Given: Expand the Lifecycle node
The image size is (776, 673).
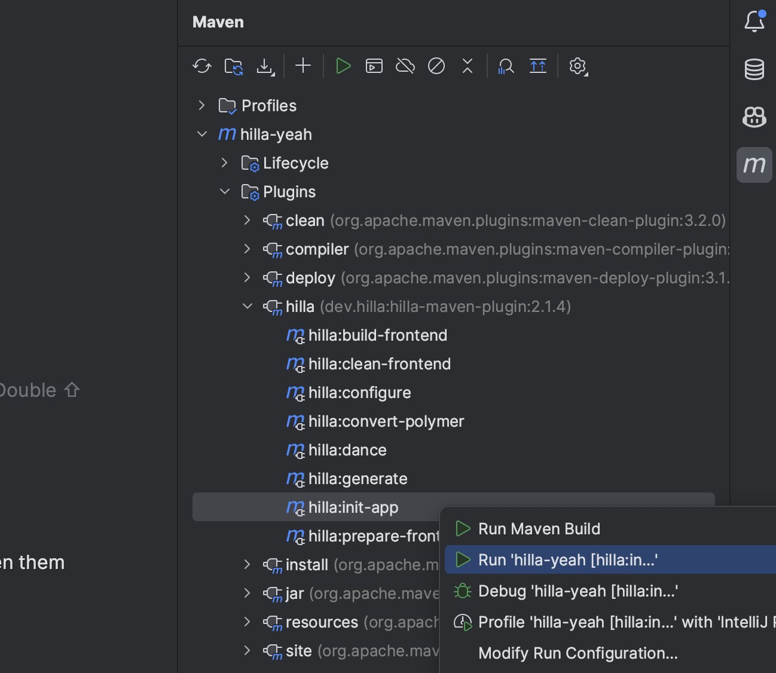Looking at the screenshot, I should [x=225, y=163].
